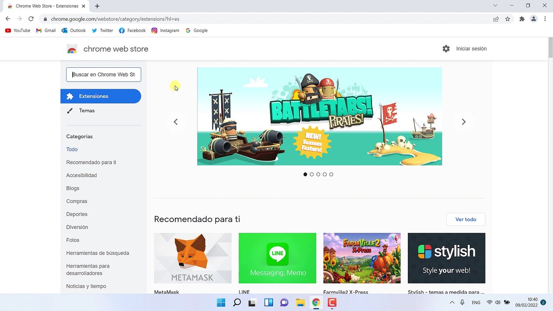Viewport: 553px width, 311px height.
Task: Choose the Fotos category
Action: [x=73, y=240]
